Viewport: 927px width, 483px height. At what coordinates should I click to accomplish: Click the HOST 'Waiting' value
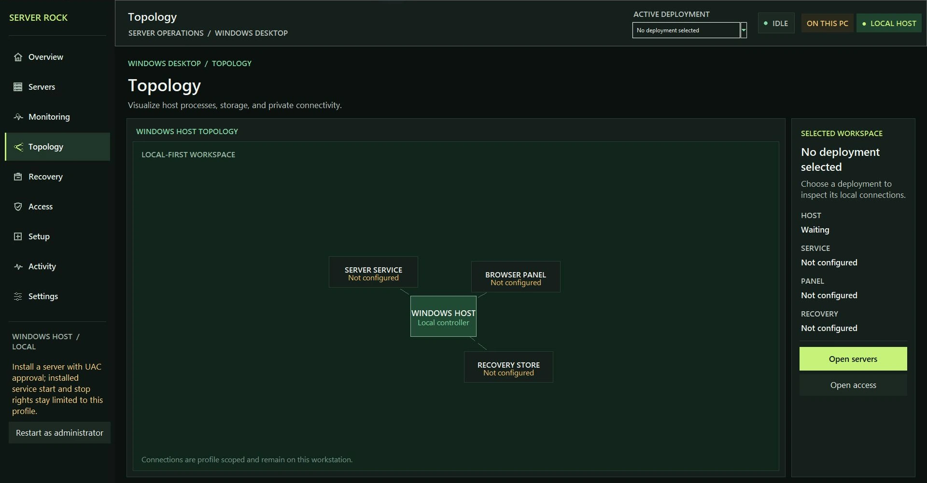815,230
